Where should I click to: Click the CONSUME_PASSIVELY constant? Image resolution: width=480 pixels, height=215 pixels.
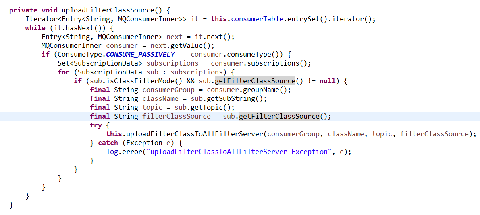tap(140, 54)
